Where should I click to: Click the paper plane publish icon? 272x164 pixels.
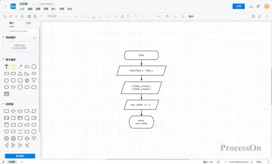258,6
